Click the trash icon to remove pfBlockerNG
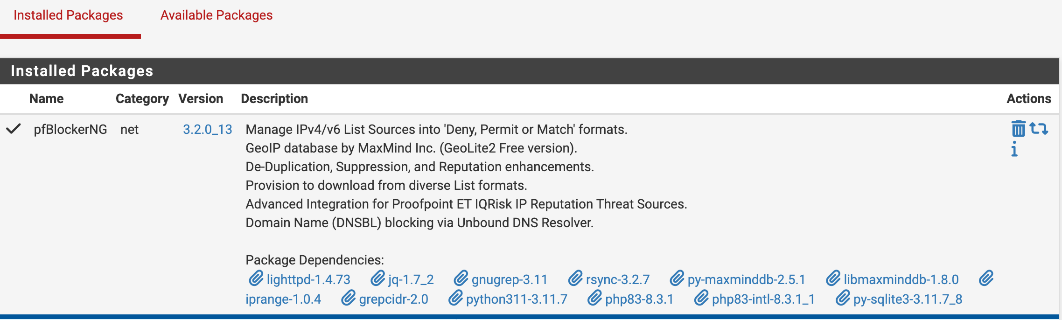Screen dimensions: 1062x320 pyautogui.click(x=1018, y=129)
